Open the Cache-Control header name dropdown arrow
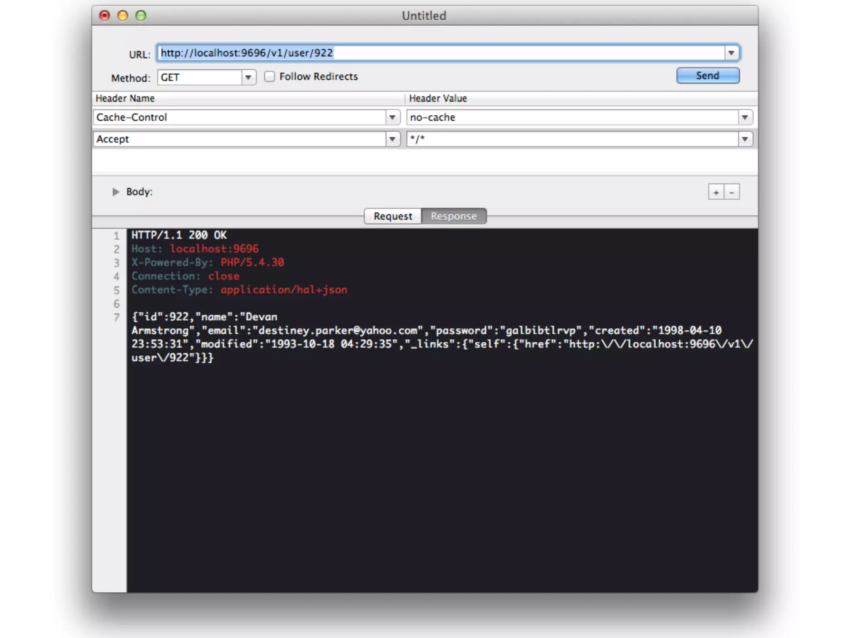This screenshot has width=850, height=638. 392,118
